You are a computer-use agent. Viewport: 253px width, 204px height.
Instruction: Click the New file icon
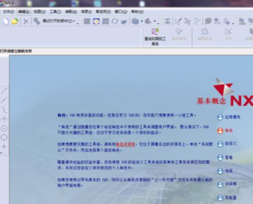click(x=6, y=21)
